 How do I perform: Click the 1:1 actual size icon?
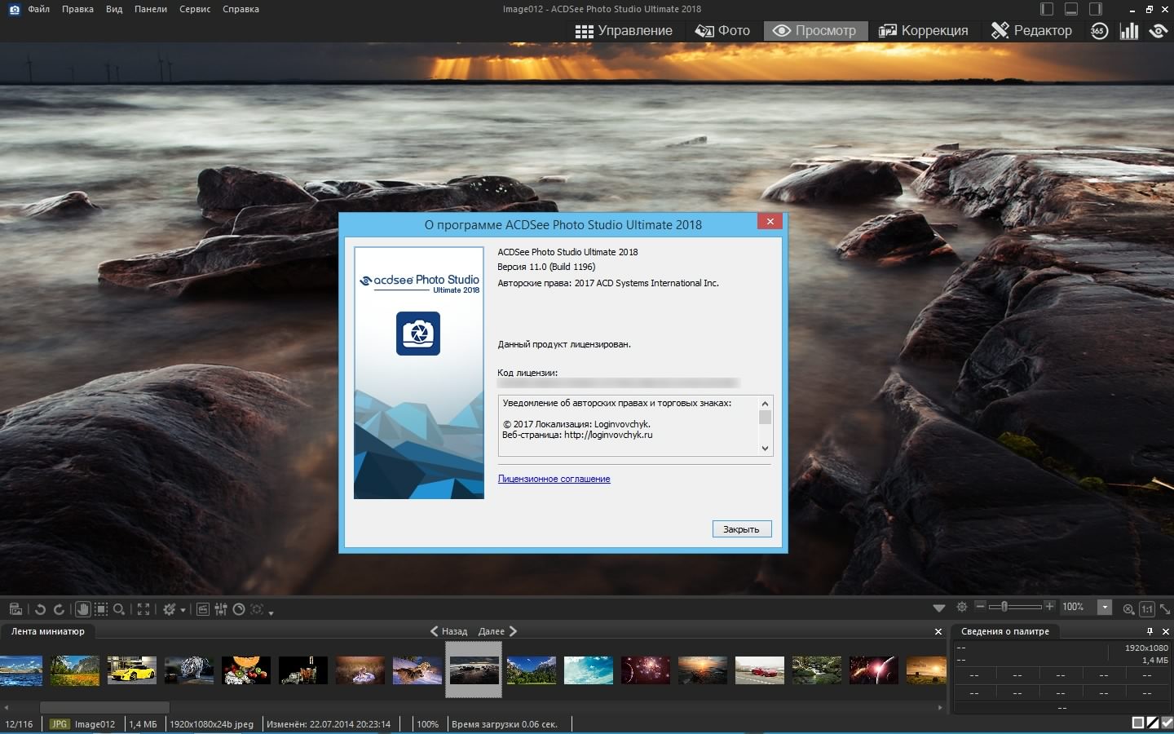click(x=1146, y=608)
